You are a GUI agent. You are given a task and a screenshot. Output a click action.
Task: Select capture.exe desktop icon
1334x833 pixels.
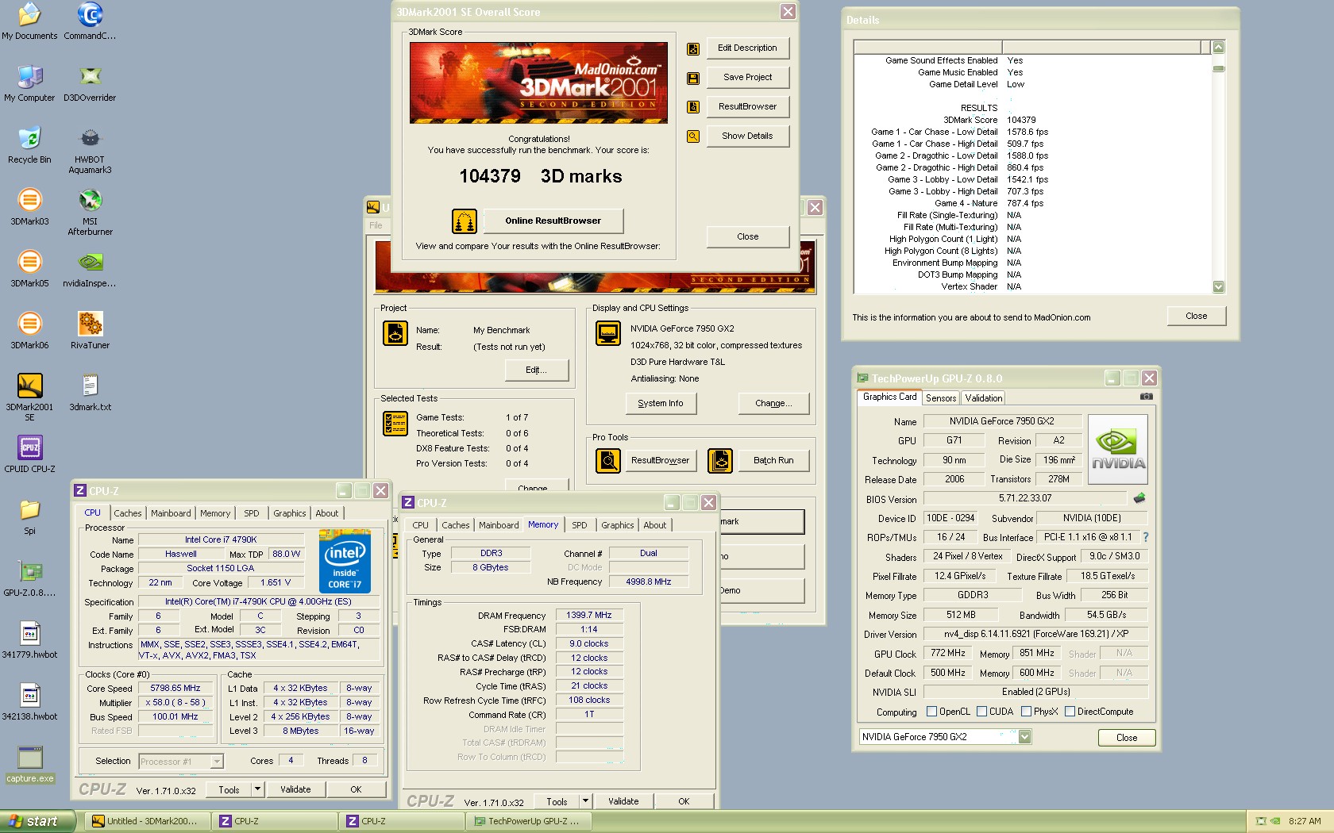29,764
